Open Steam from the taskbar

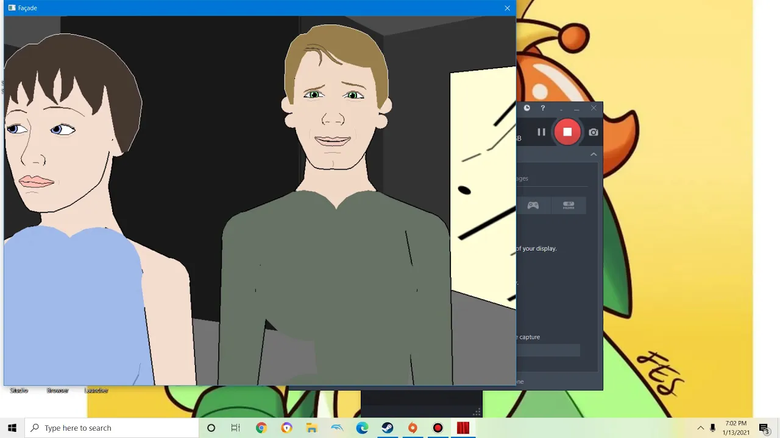388,428
